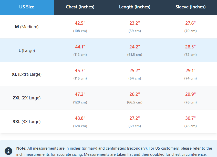Select the L (Large) size row label
Image resolution: width=217 pixels, height=157 pixels.
point(27,50)
